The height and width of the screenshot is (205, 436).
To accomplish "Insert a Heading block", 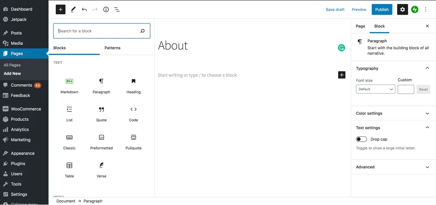I will pyautogui.click(x=133, y=85).
